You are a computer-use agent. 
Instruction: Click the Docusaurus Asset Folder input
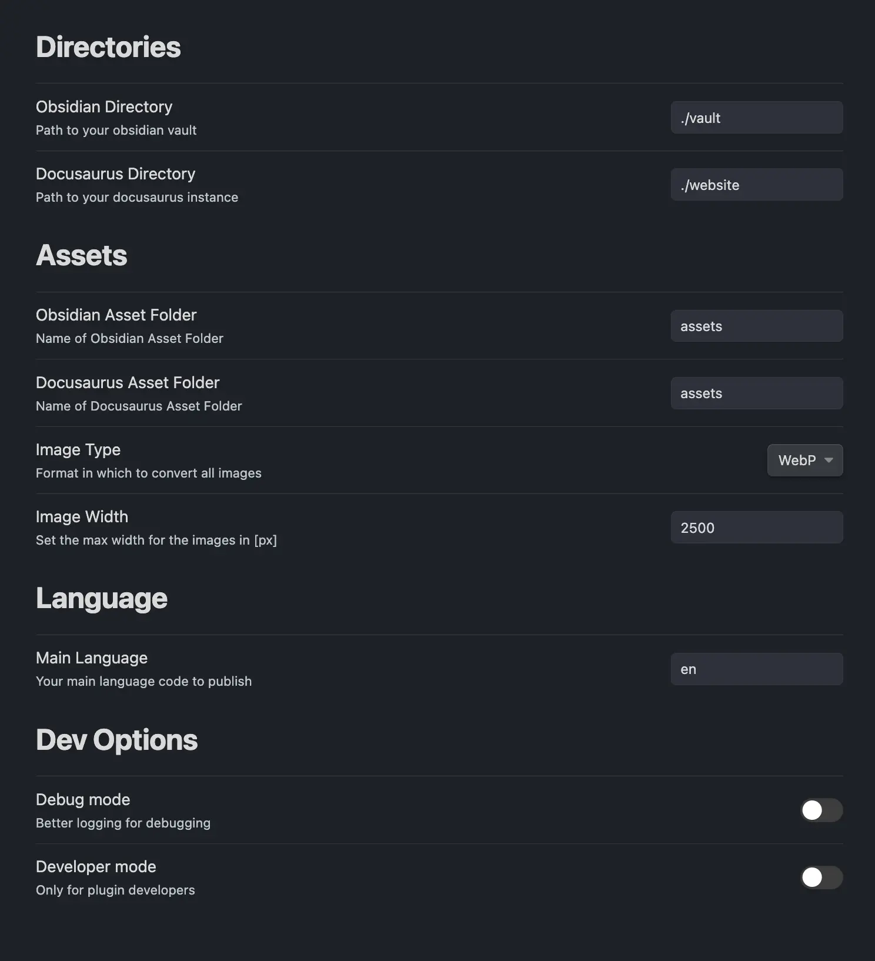[756, 393]
